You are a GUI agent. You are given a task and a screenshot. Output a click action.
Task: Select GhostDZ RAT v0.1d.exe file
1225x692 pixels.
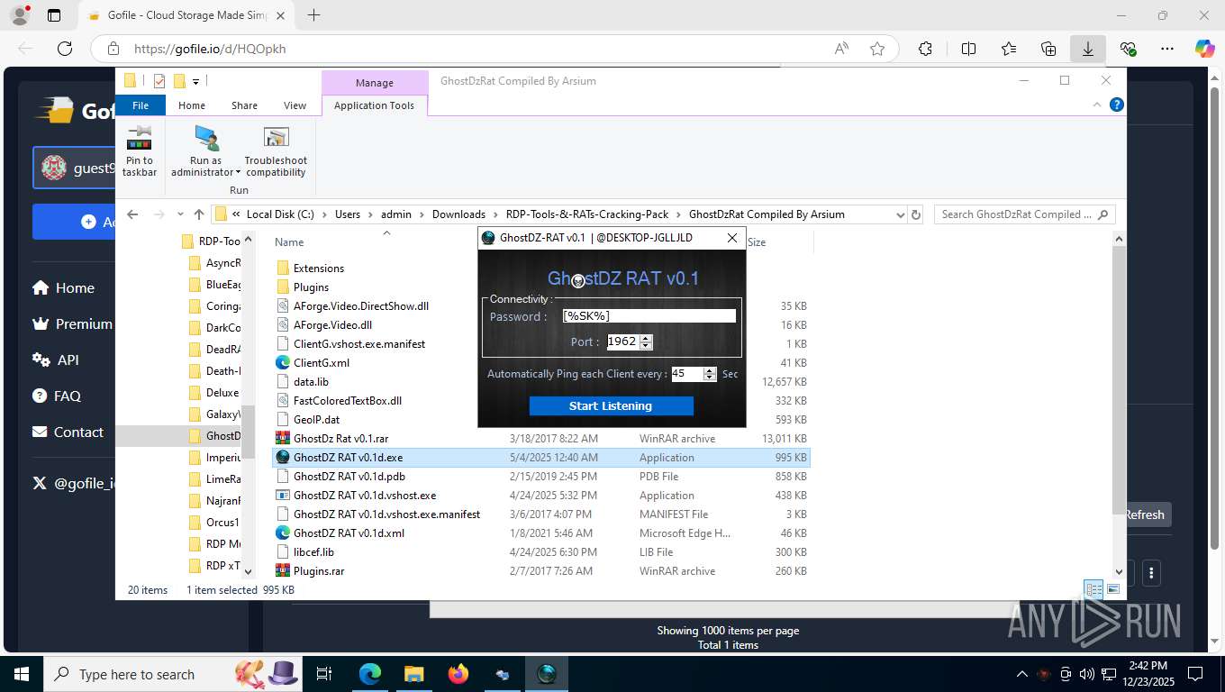click(540, 457)
